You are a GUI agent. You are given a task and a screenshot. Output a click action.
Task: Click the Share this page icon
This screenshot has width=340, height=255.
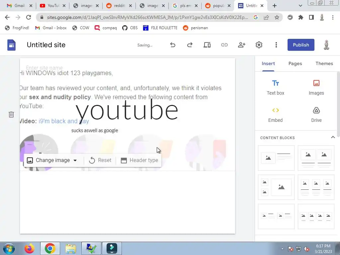pyautogui.click(x=266, y=17)
